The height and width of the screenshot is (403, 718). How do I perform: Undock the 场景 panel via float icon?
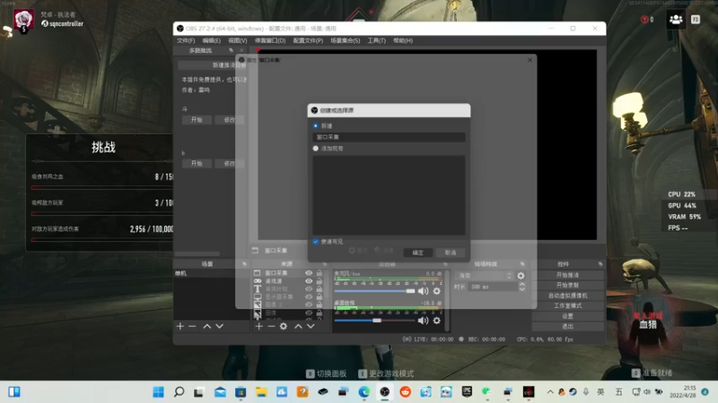coord(244,264)
